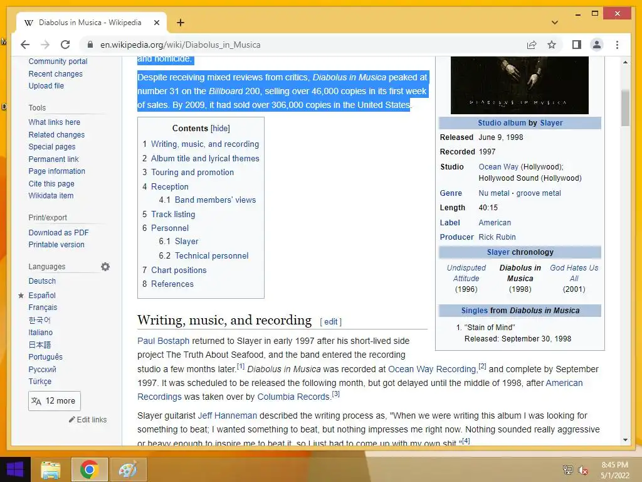This screenshot has height=482, width=642.
Task: Click the Rick Rubin producer link
Action: click(497, 237)
